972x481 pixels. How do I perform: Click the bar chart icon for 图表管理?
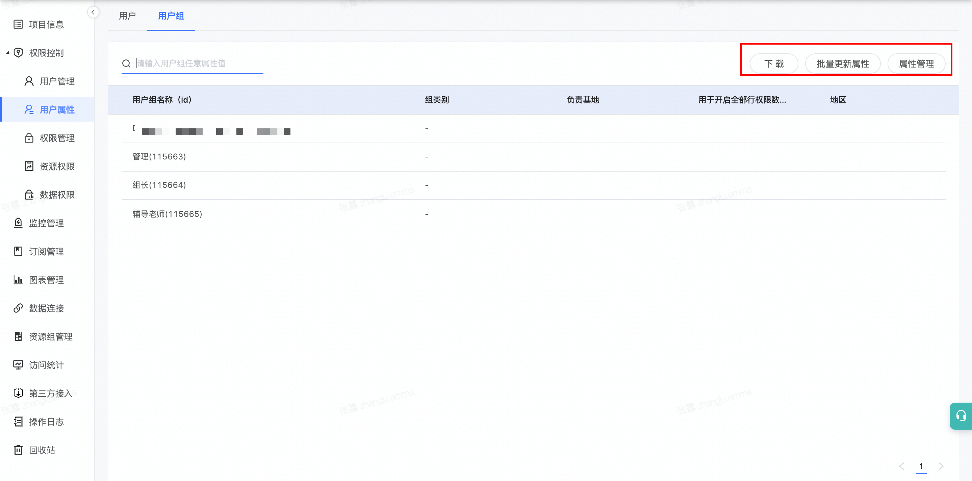[18, 280]
